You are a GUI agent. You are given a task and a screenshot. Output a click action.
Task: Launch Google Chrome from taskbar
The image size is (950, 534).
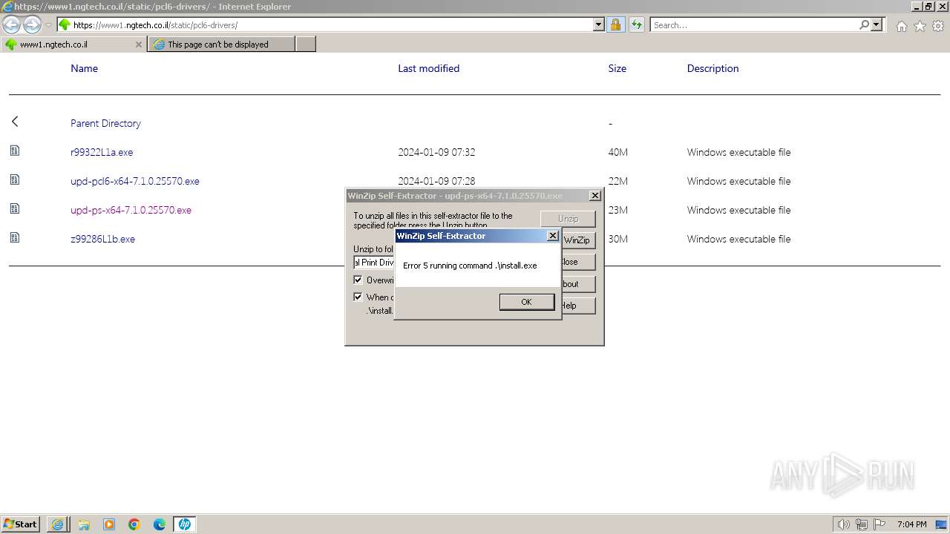coord(134,524)
